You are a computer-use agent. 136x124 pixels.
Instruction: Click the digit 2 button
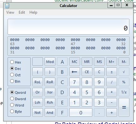tap(87, 102)
